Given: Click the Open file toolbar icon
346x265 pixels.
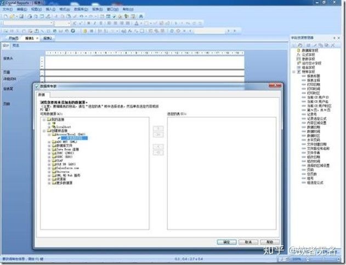Looking at the screenshot, I should tap(12, 16).
